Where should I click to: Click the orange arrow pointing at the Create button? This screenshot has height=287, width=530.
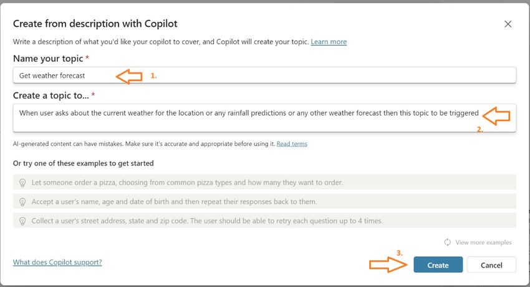coord(388,265)
